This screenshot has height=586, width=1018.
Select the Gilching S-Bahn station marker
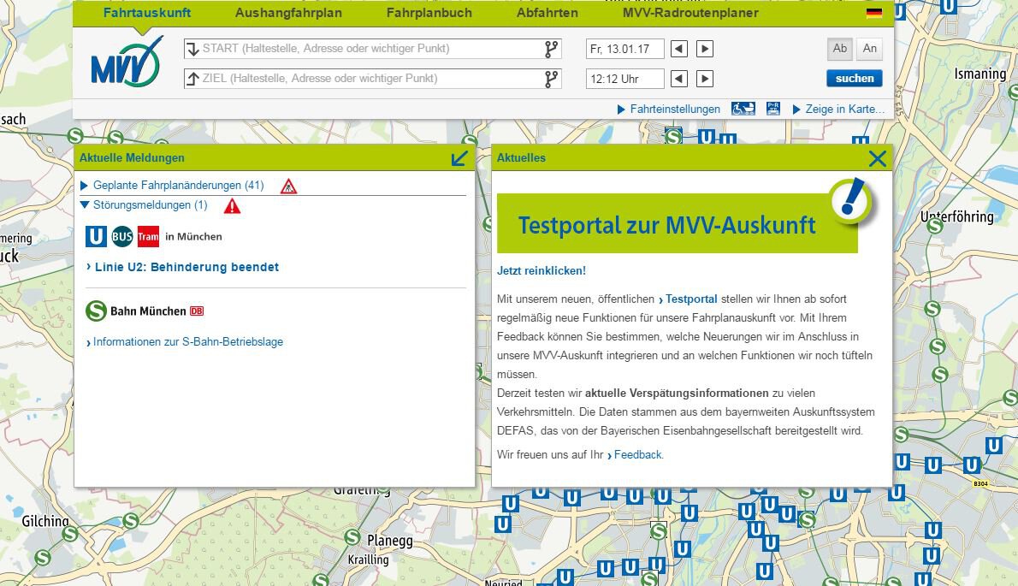(70, 534)
